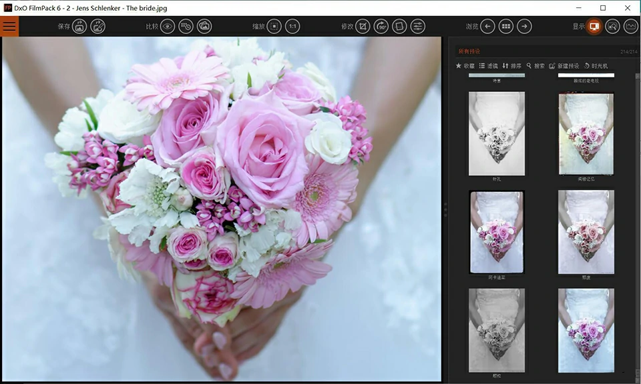The image size is (641, 384).
Task: Click the fit-to-screen zoom icon
Action: pos(274,27)
